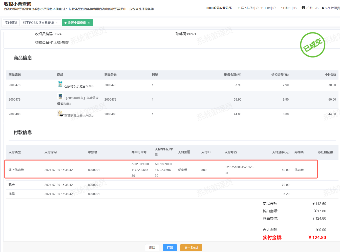Close the 线下POS收银交易查询 tab
This screenshot has width=340, height=252.
point(57,23)
